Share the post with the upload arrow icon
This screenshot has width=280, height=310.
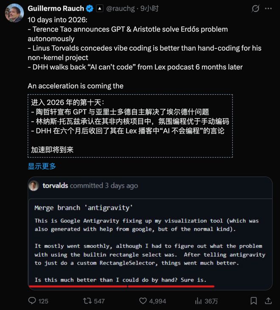point(267,301)
